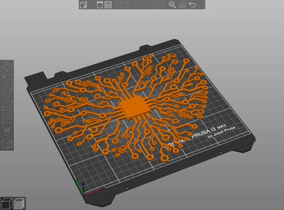
Task: Click the Split to parts icon
Action: click(163, 4)
